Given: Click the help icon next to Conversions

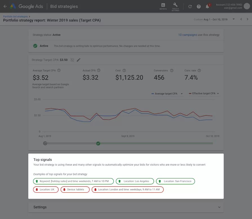Looking at the screenshot, I should (172, 70).
